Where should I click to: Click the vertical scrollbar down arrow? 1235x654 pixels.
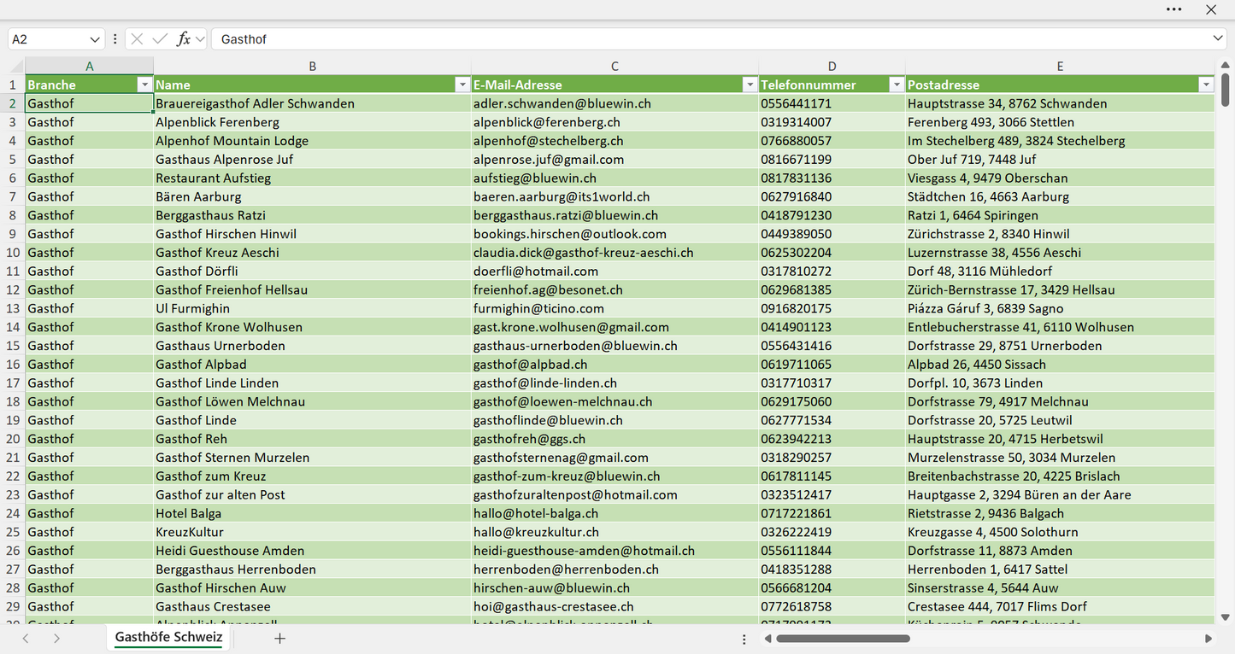[1226, 616]
